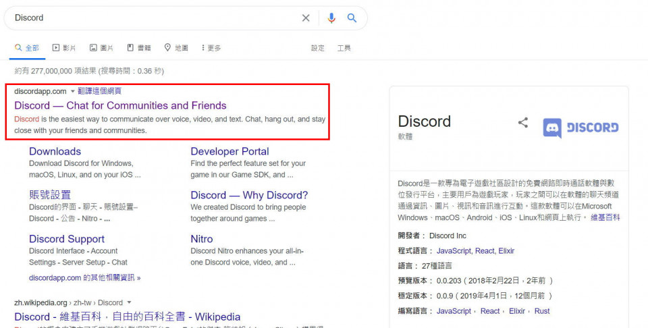Open the 設定 settings menu

(317, 48)
